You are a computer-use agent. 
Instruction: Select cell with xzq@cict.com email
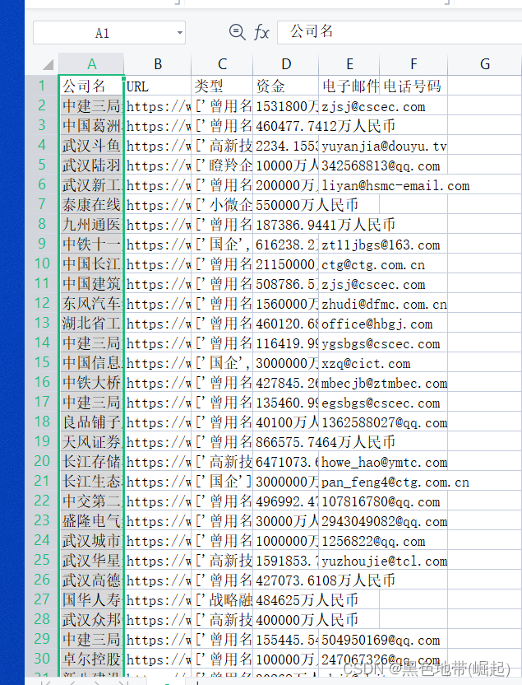349,362
